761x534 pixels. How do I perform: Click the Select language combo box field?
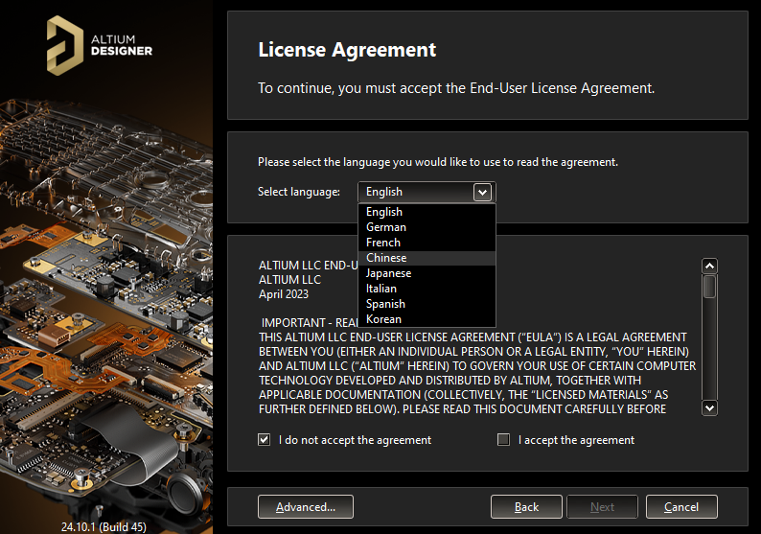click(x=427, y=193)
